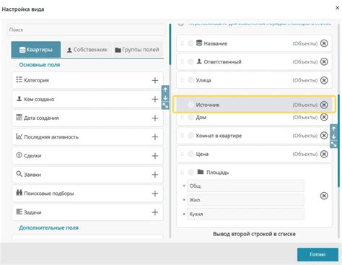This screenshot has width=342, height=265.
Task: Click the Вывод второй строкой в списке label
Action: pos(254,234)
